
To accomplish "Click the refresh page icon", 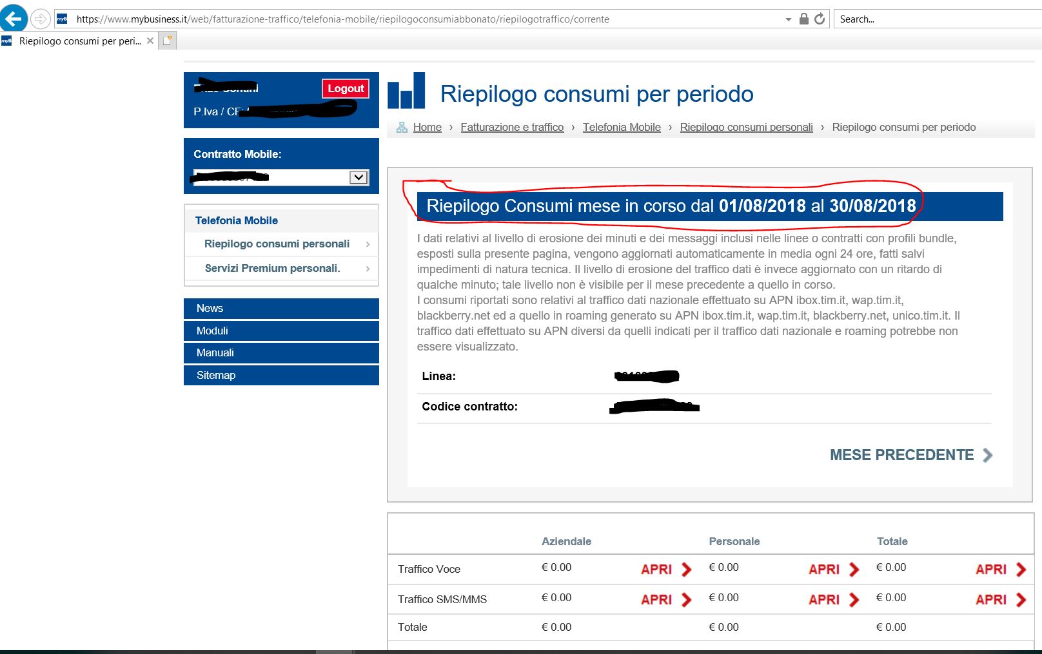I will (820, 19).
